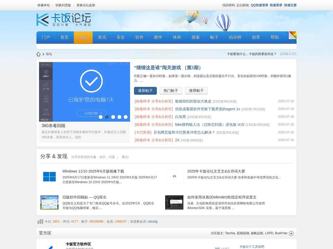Open the camera placeholder image thumbnail
Viewport: 333px width, 249px height.
click(x=174, y=177)
